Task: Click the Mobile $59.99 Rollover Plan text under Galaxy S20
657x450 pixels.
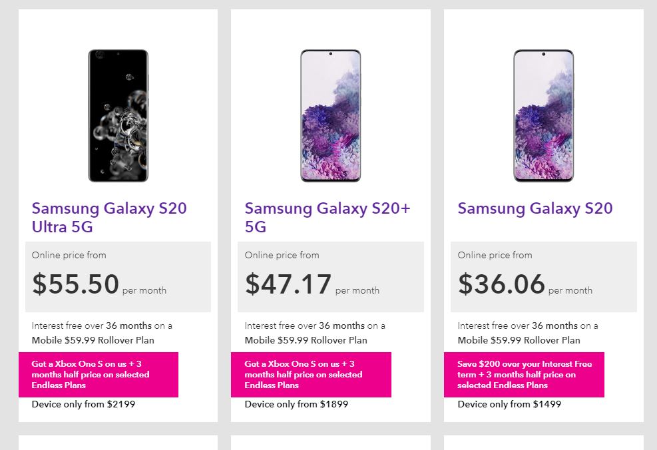Action: (x=519, y=340)
